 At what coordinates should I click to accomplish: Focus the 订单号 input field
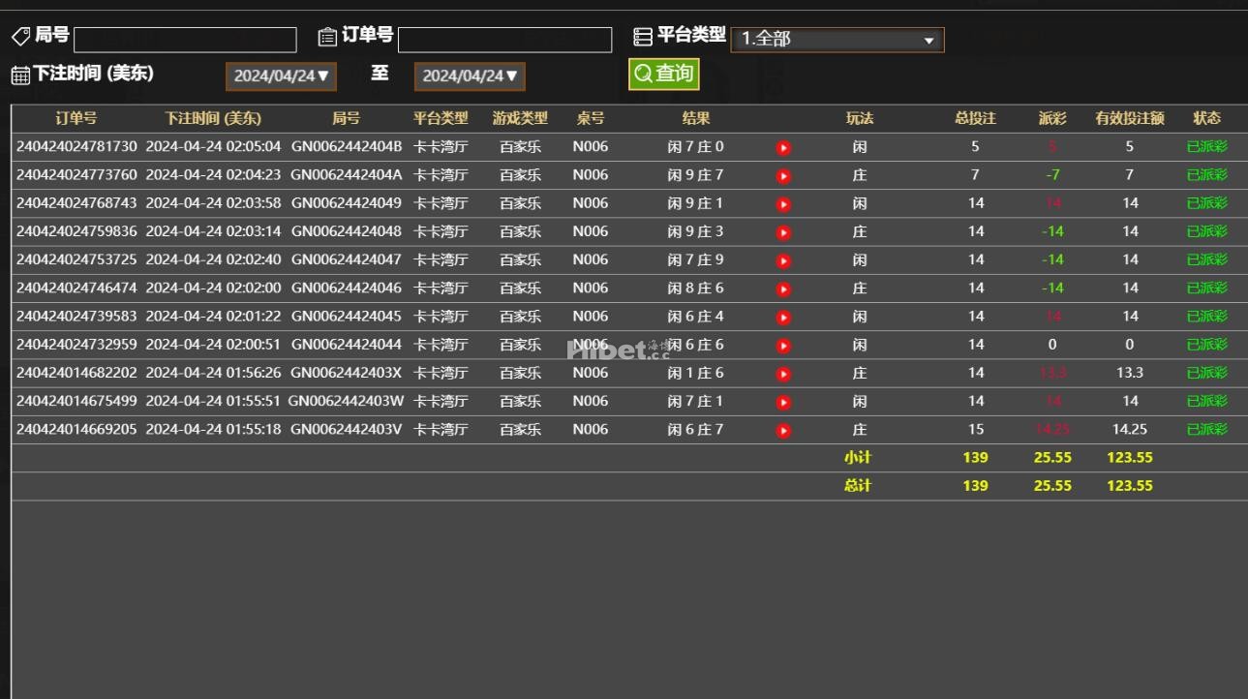click(x=504, y=40)
